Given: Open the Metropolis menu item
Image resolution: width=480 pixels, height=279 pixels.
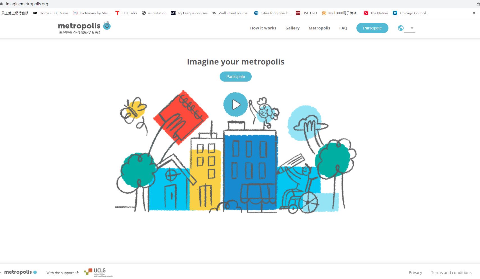Looking at the screenshot, I should click(x=319, y=28).
